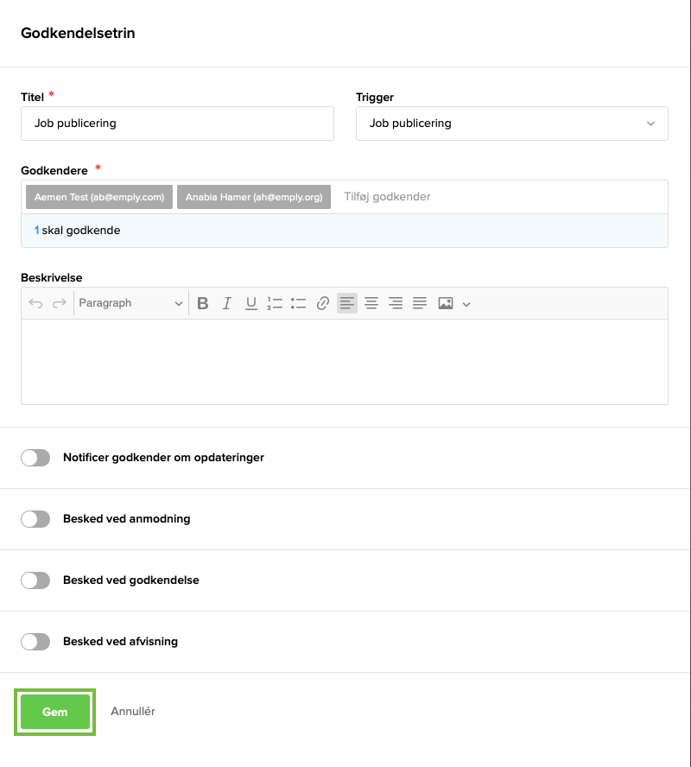Toggle Besked ved godkendelse switch
The height and width of the screenshot is (767, 691).
[x=35, y=580]
